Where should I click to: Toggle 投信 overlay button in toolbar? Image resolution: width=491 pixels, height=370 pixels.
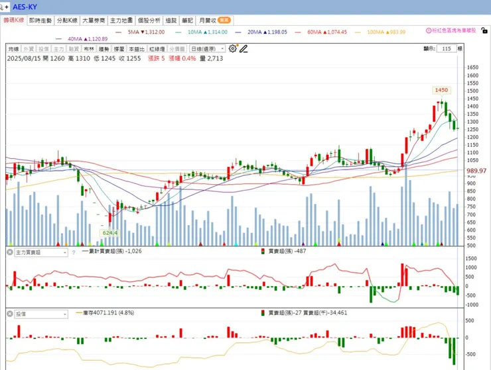(x=44, y=49)
